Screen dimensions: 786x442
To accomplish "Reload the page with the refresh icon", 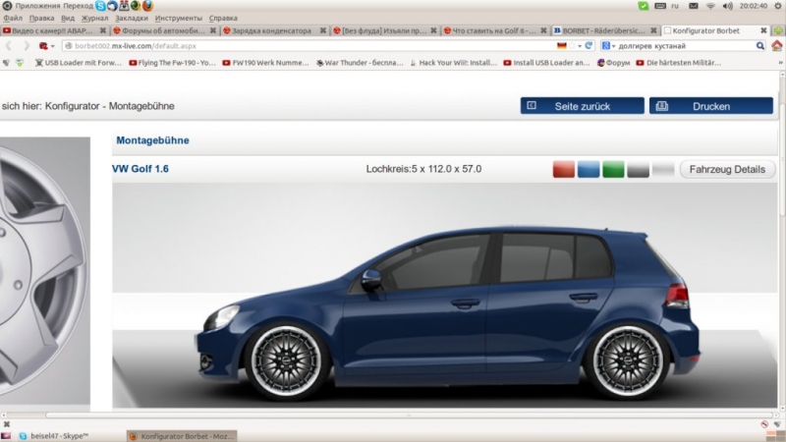I will coord(589,45).
